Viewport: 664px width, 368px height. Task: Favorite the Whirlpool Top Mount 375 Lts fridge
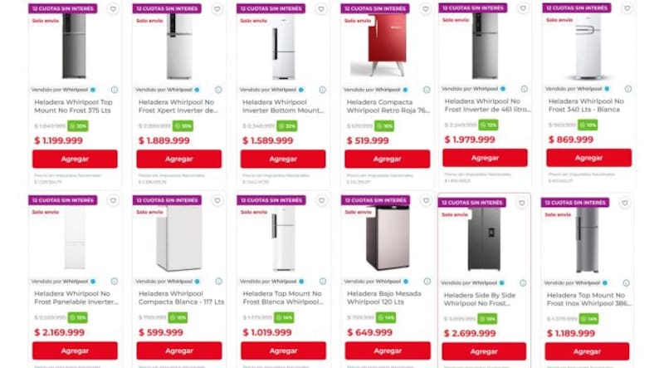pos(113,9)
